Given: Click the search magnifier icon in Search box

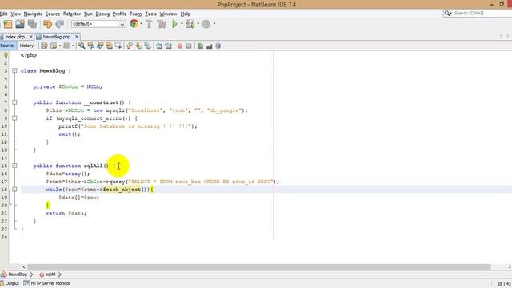Looking at the screenshot, I should 446,13.
